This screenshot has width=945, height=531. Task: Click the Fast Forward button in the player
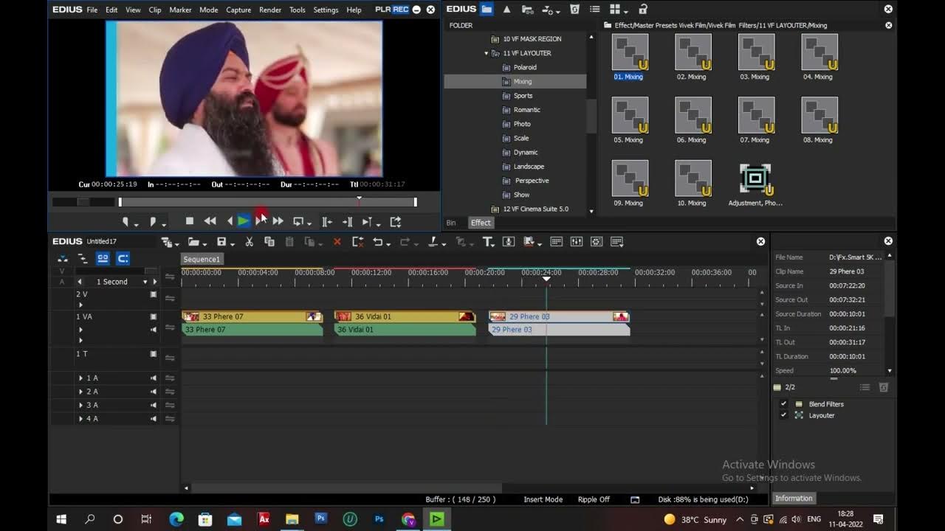click(x=278, y=221)
